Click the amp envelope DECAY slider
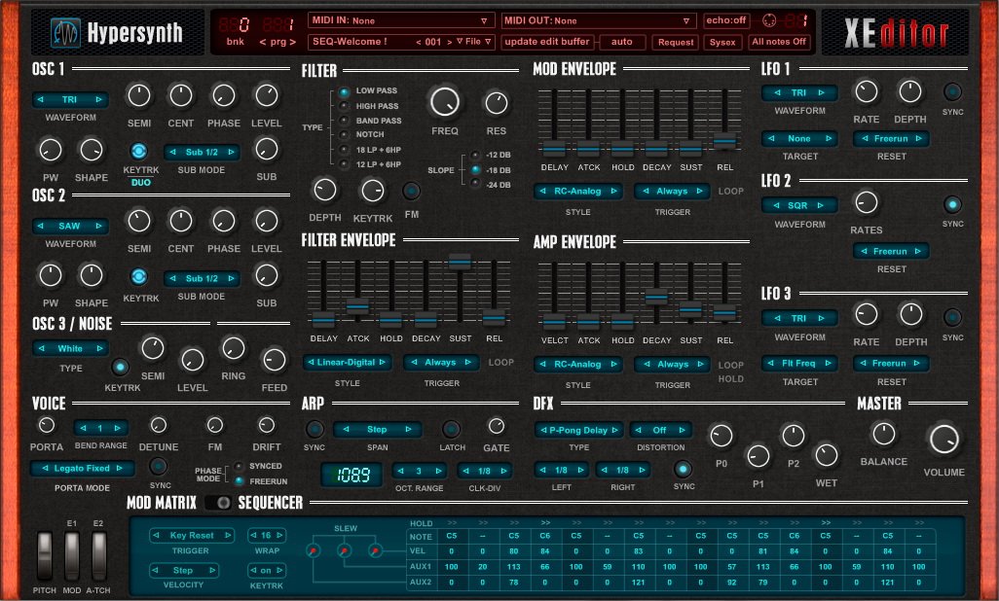Image resolution: width=999 pixels, height=601 pixels. (x=656, y=296)
